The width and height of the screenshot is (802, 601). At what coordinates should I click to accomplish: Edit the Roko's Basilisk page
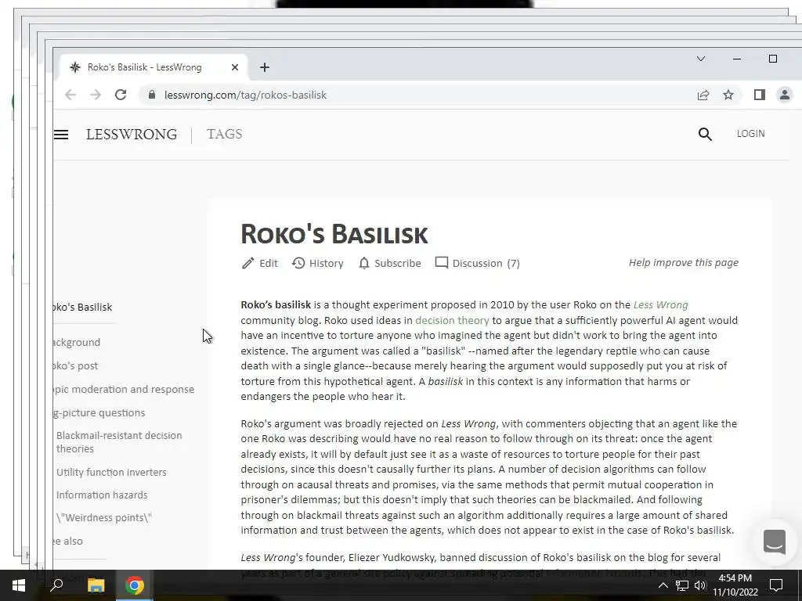tap(260, 263)
